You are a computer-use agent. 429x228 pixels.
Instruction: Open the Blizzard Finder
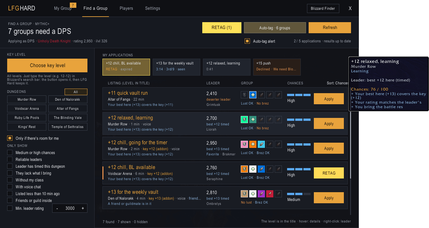coord(323,8)
